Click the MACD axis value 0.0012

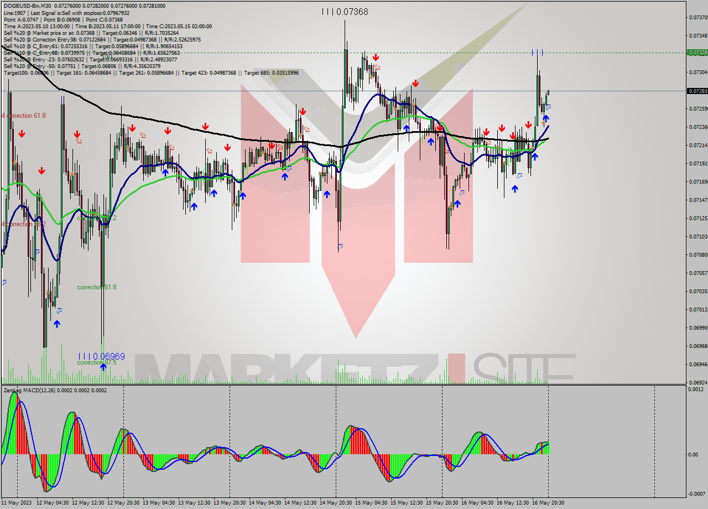click(696, 389)
